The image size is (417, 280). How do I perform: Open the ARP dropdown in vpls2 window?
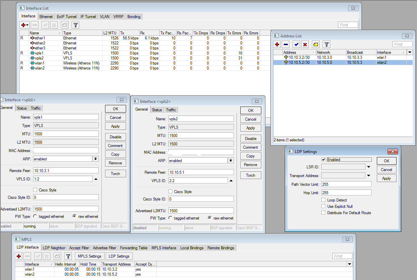231,161
